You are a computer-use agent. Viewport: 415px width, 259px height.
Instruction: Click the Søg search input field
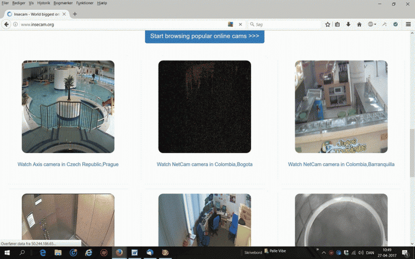point(285,25)
